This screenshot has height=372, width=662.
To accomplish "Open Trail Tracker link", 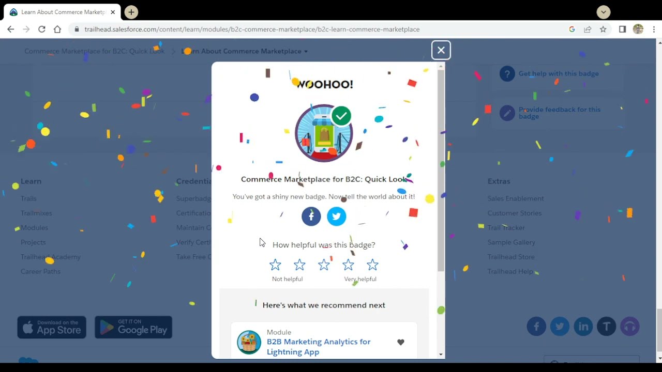I will 506,227.
